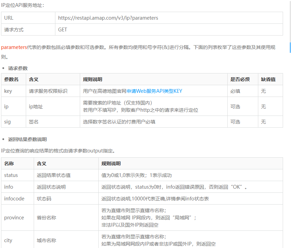Image resolution: width=292 pixels, height=248 pixels.
Task: Click the GET request method cell
Action: tap(61, 30)
